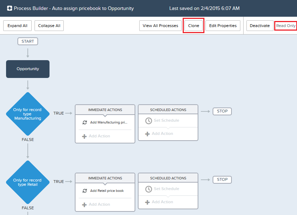Deactivate the process

click(x=260, y=26)
